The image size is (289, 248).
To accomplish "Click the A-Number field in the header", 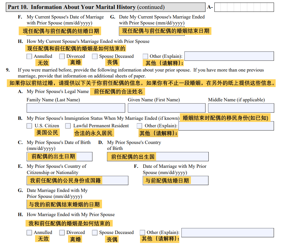I will click(x=244, y=7).
